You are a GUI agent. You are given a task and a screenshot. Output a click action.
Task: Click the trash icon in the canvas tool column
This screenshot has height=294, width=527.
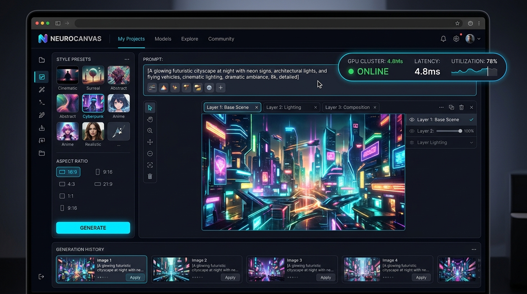[x=150, y=176]
